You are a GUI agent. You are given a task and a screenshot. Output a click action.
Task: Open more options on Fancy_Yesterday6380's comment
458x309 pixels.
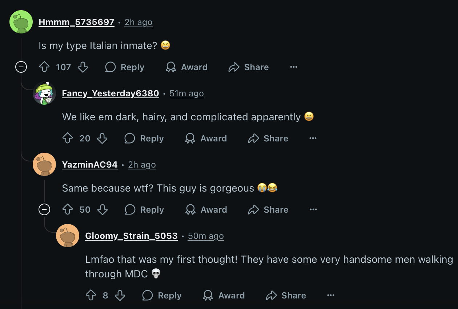coord(313,138)
